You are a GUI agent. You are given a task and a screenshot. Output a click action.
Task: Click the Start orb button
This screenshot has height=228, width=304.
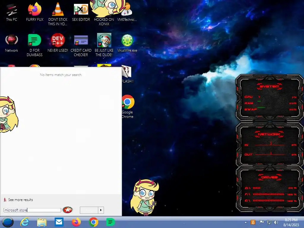tap(8, 222)
